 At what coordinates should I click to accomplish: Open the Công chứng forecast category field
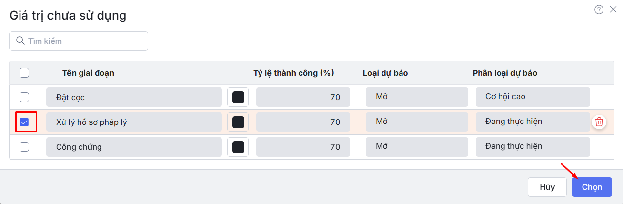click(x=533, y=146)
